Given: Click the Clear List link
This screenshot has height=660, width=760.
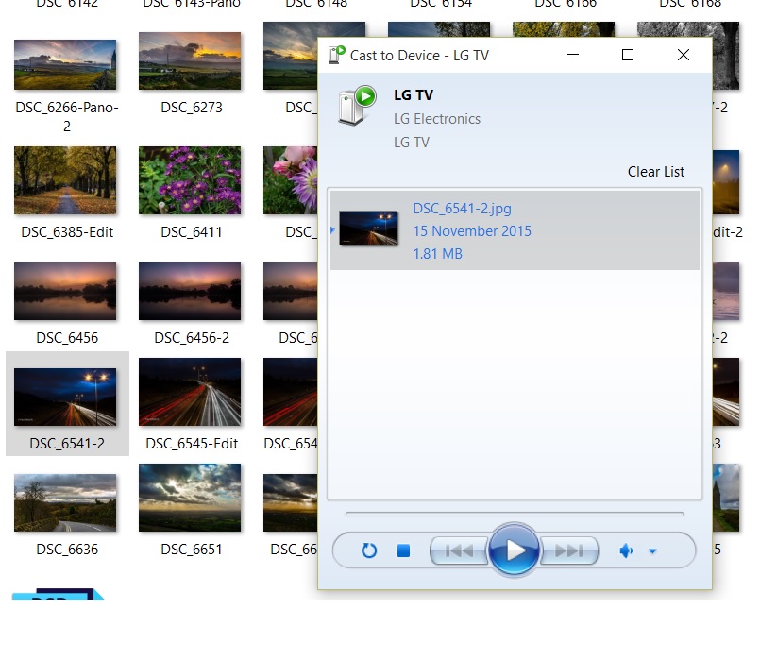Looking at the screenshot, I should tap(656, 172).
